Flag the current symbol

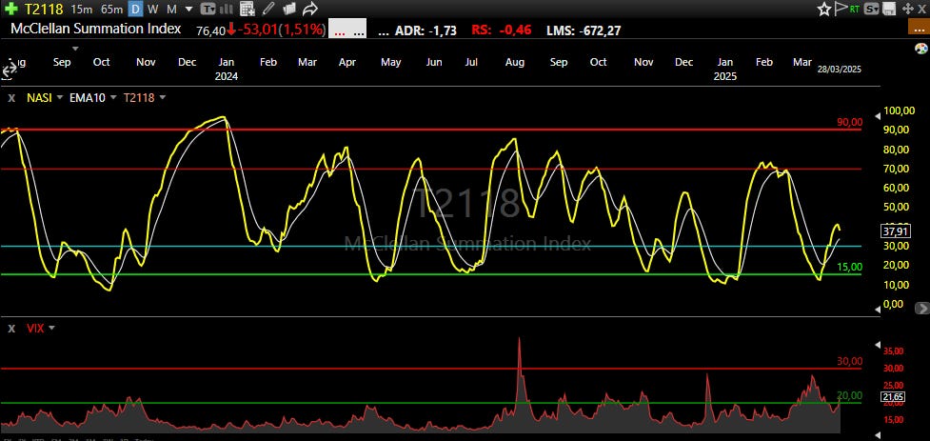coord(841,9)
